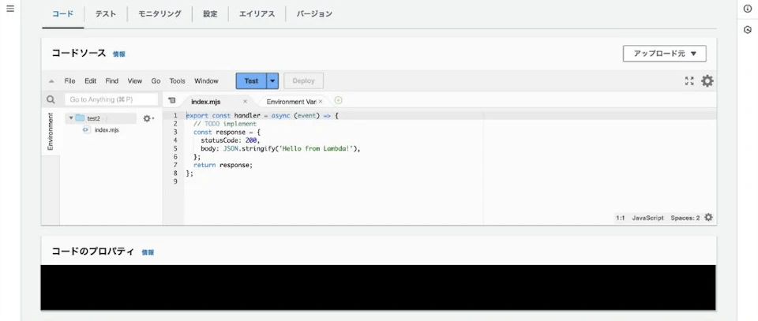Click line number 9 in the gutter
Screen dimensions: 758x321
pos(175,181)
